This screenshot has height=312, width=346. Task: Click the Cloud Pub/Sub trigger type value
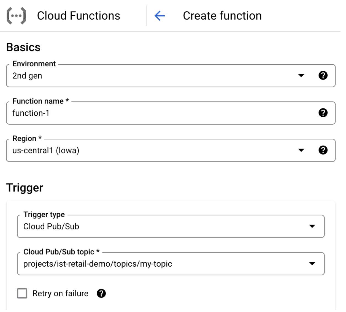pos(51,226)
